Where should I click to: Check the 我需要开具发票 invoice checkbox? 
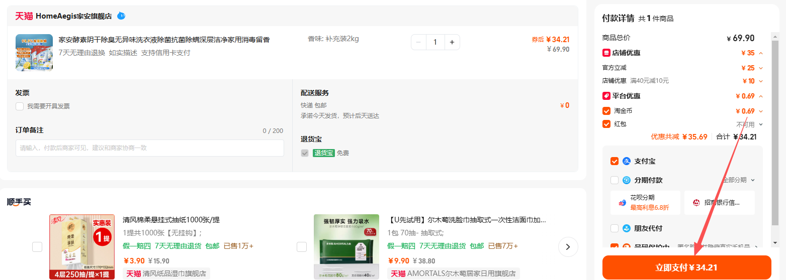pyautogui.click(x=20, y=106)
